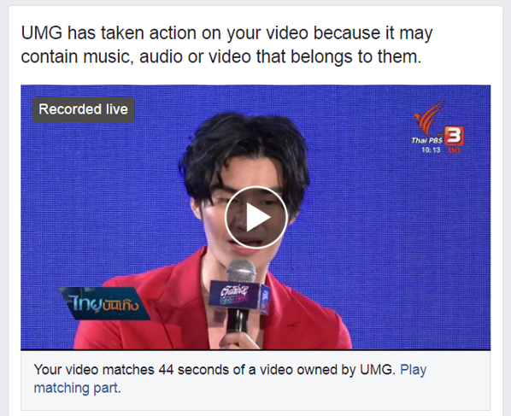Image resolution: width=511 pixels, height=416 pixels.
Task: Click the microphone flag logo cube
Action: tap(239, 296)
